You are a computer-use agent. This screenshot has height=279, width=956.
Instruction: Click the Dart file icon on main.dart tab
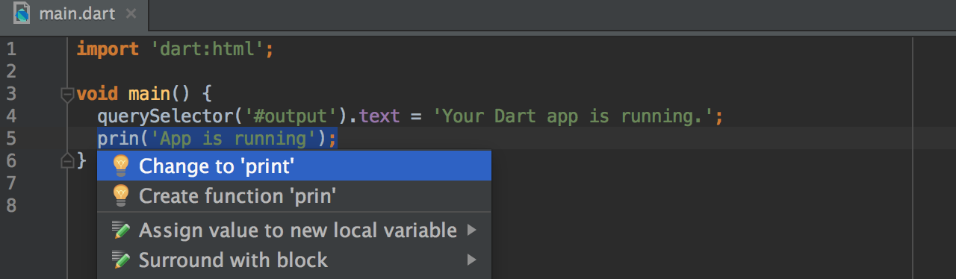point(22,13)
